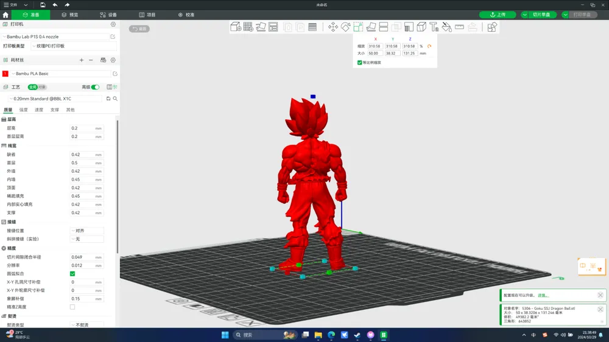Open the 熨烫类型 ironing type dropdown

pos(86,324)
